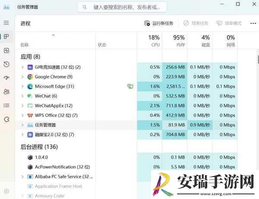Select 任务管理器 disk 0.9 MB/秒 cell
This screenshot has width=259, height=199.
pos(200,125)
